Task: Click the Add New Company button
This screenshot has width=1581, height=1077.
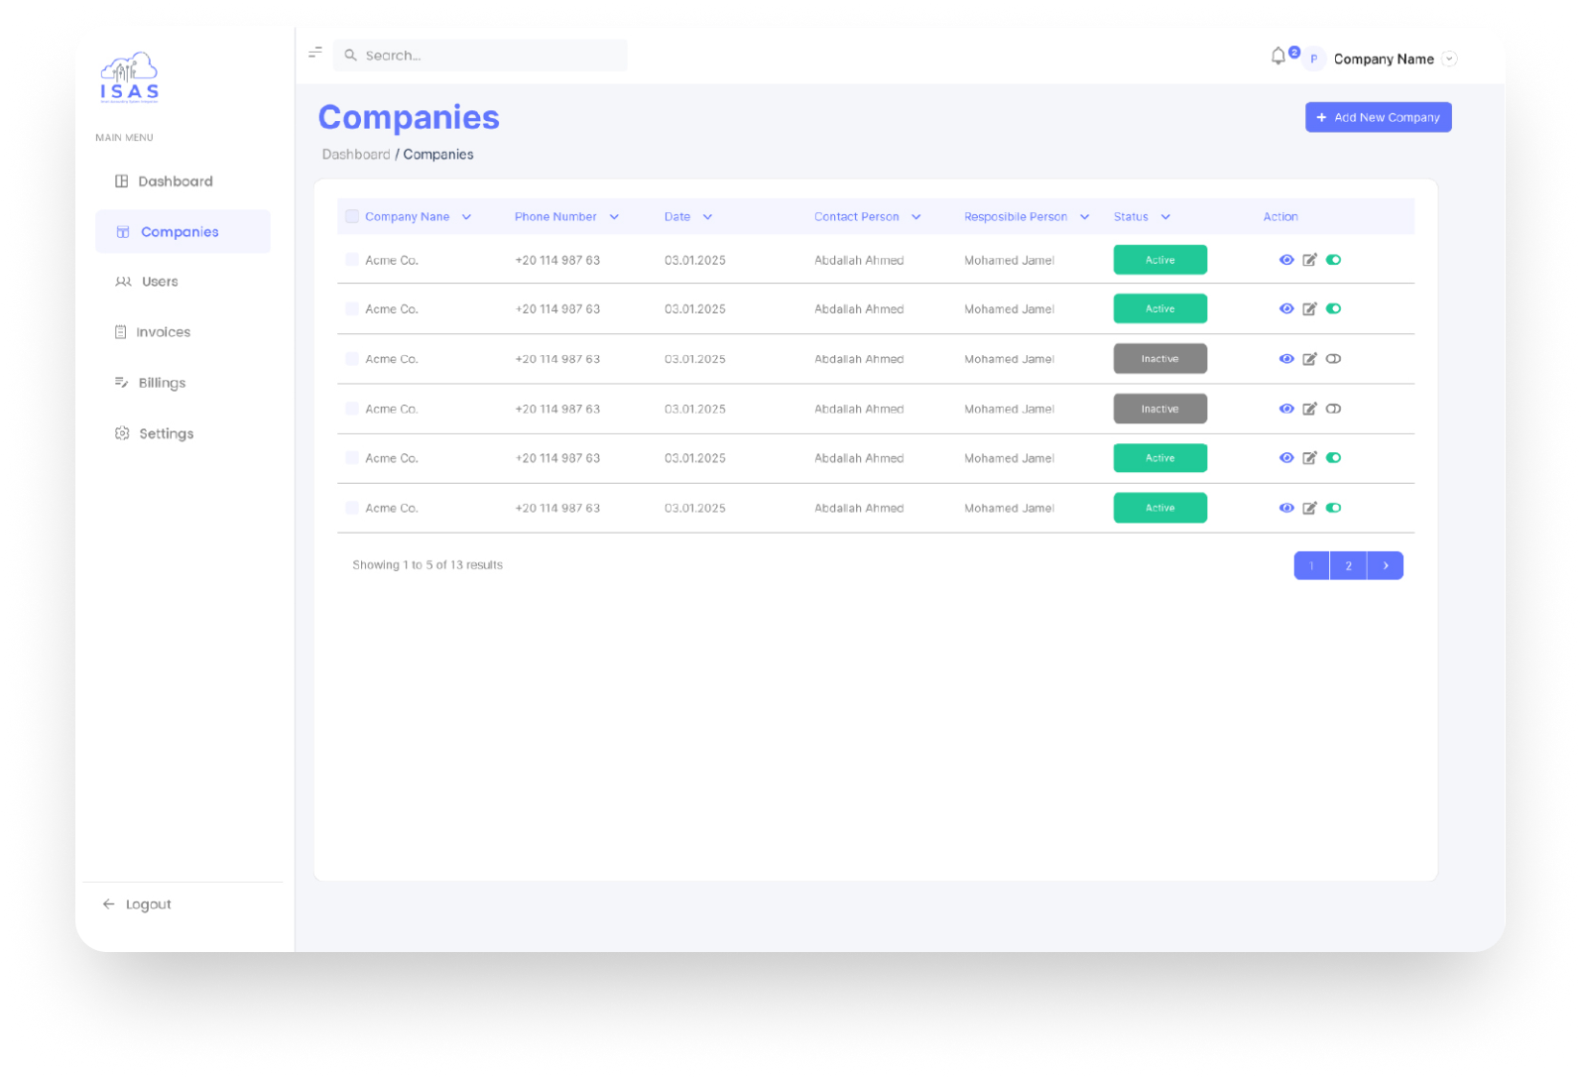Action: [1378, 117]
